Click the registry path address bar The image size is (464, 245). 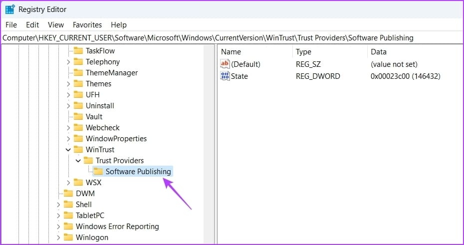[232, 38]
